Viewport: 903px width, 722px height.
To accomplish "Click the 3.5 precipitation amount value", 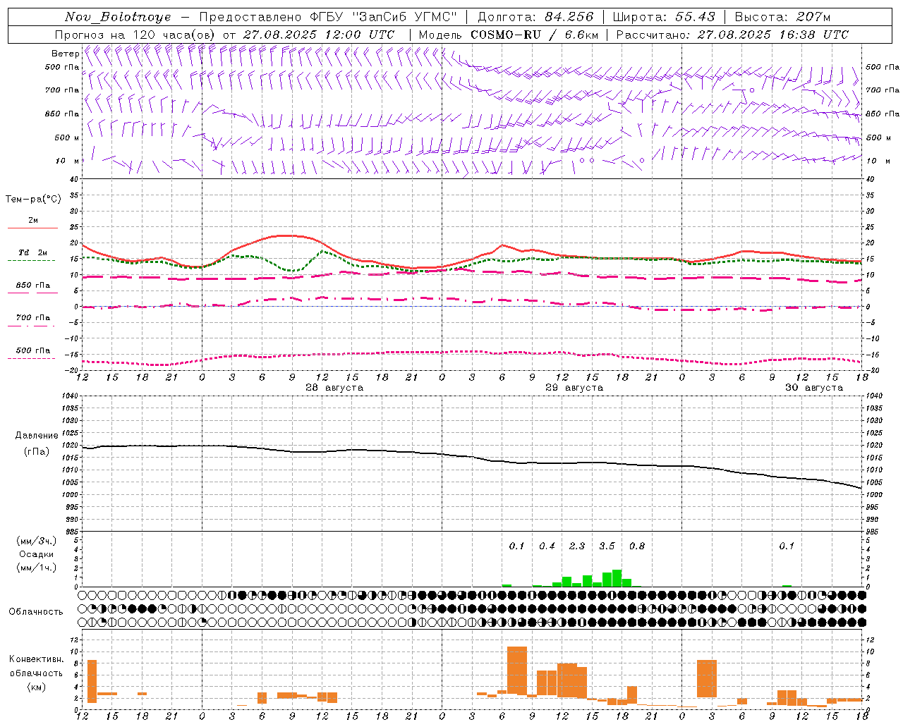I will click(x=607, y=546).
